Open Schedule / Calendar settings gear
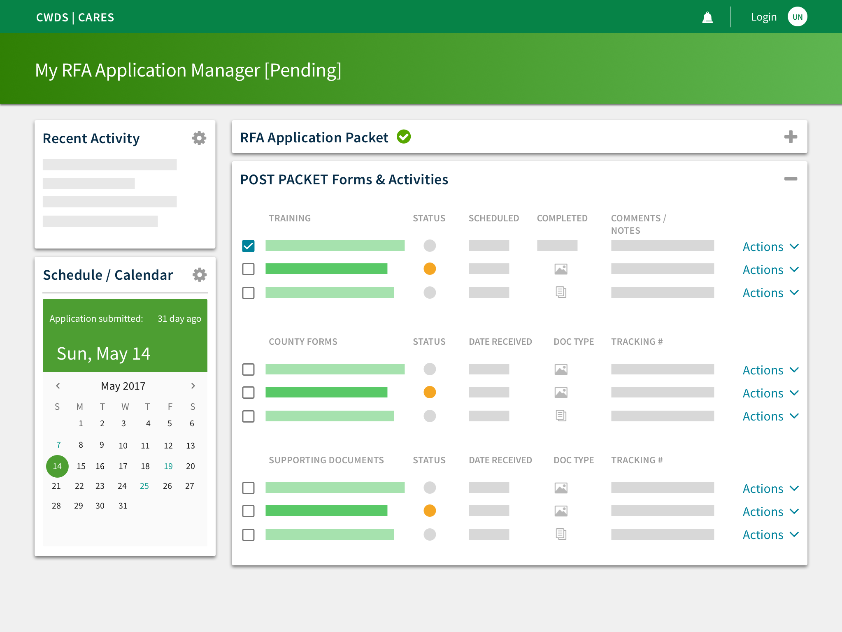 coord(199,275)
